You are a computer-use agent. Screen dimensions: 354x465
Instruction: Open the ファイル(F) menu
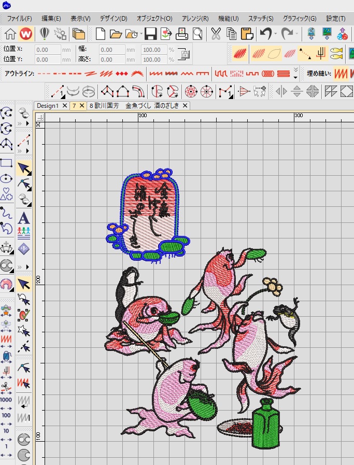(x=19, y=18)
